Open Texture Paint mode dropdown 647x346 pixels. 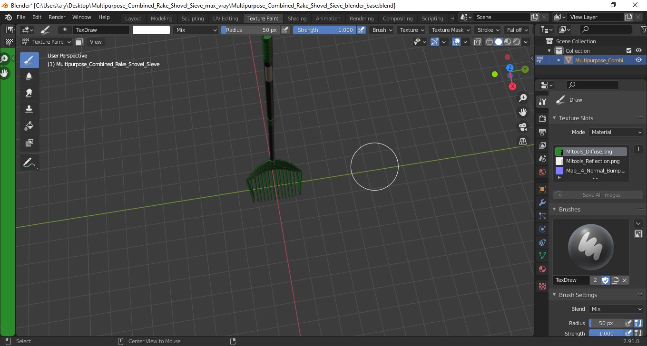click(x=46, y=42)
